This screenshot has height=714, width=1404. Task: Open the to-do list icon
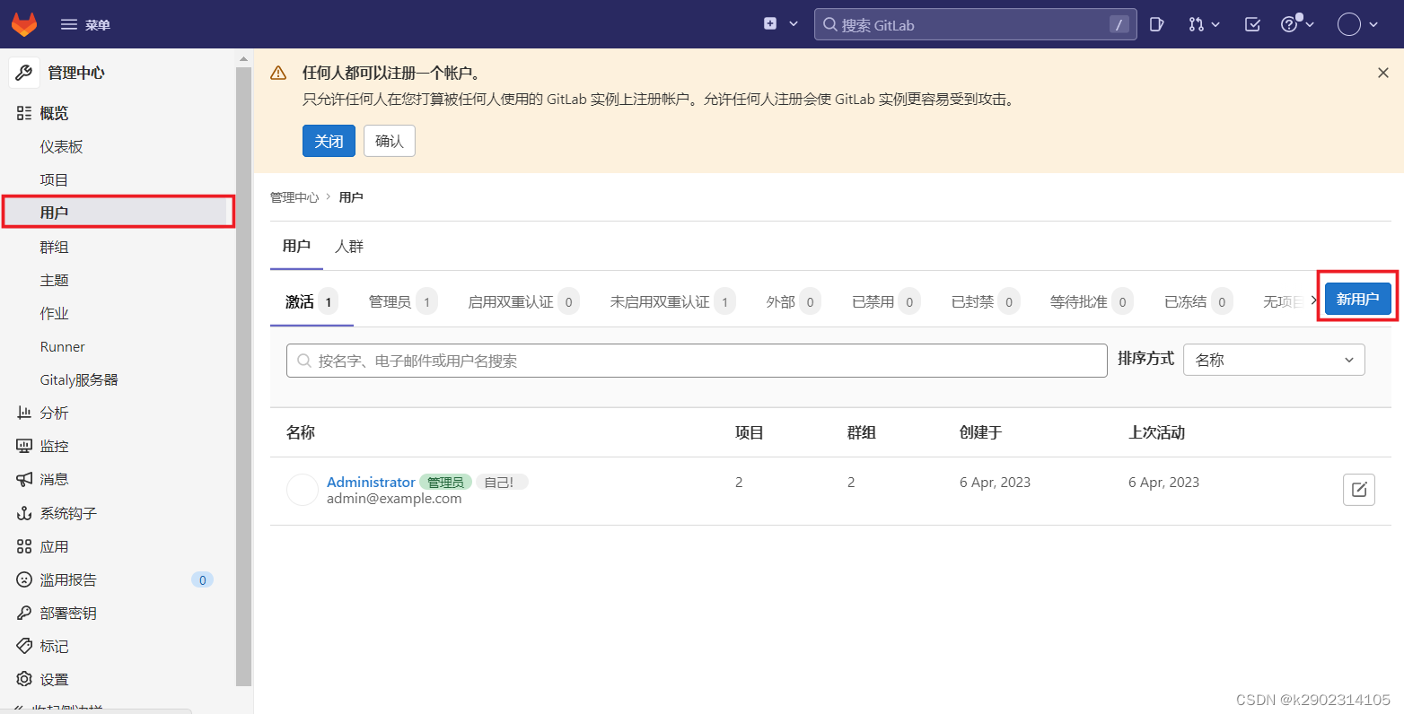click(x=1252, y=24)
